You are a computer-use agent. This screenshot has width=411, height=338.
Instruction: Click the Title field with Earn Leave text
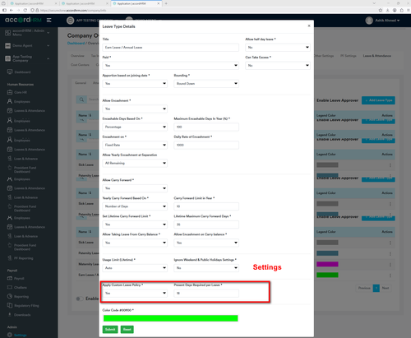click(170, 48)
